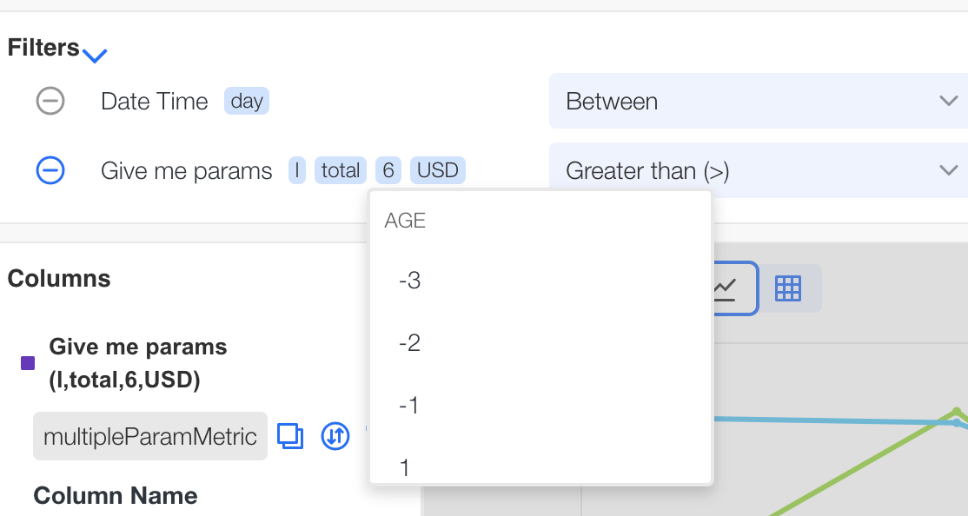Click the copy icon beside multipleParamMetric
Viewport: 968px width, 516px height.
pos(290,436)
